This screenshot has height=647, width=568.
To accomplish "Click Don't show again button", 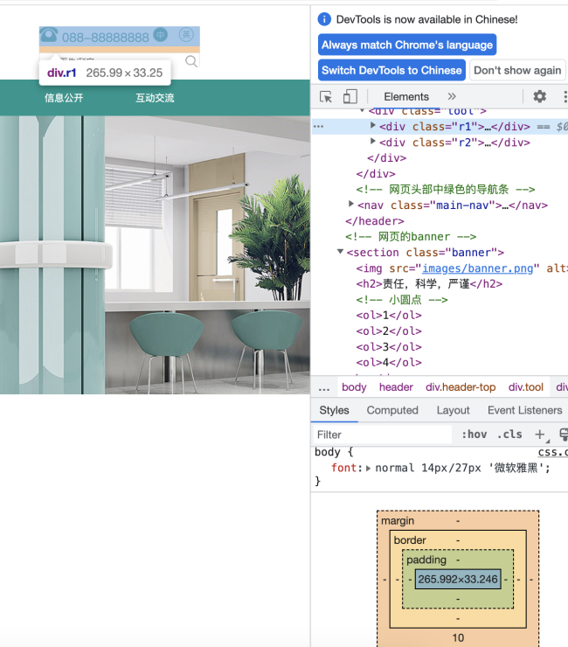I will [x=517, y=70].
